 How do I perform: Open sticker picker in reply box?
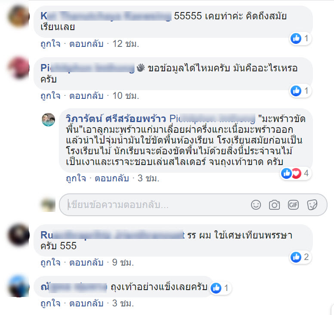click(x=312, y=205)
